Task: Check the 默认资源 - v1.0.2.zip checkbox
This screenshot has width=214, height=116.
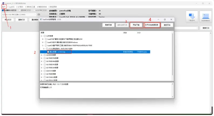Action: 48,52
